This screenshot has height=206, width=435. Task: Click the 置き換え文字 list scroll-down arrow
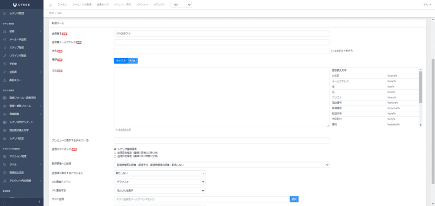tap(420, 125)
